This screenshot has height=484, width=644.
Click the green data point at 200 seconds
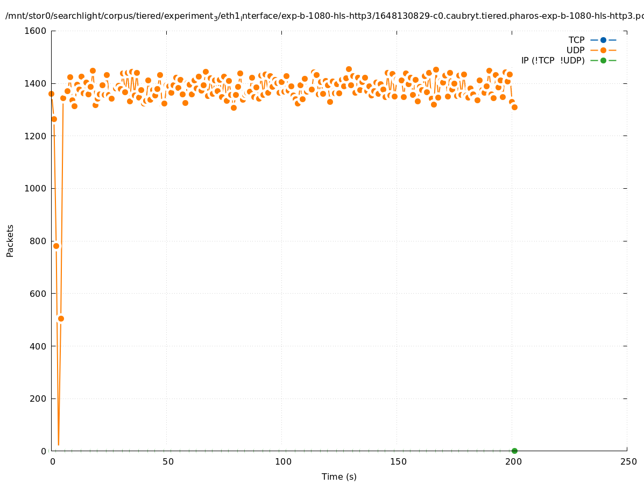tap(514, 451)
